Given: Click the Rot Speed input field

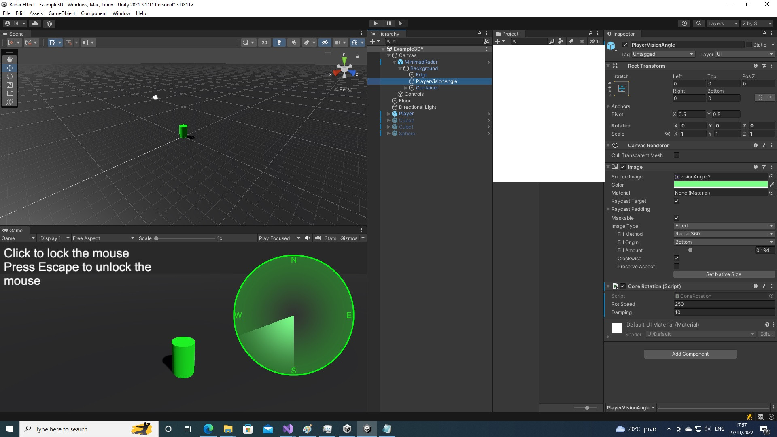Looking at the screenshot, I should coord(724,304).
